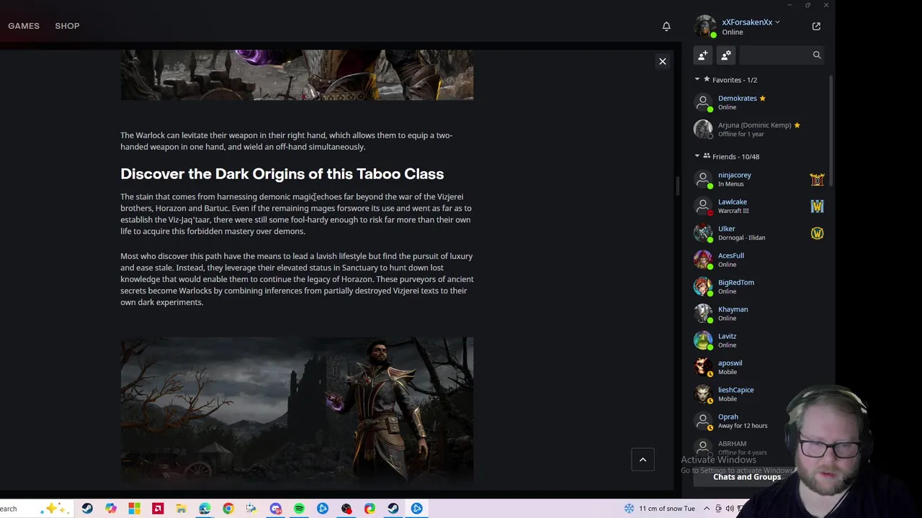
Task: Click the Add Friend icon
Action: pyautogui.click(x=703, y=55)
